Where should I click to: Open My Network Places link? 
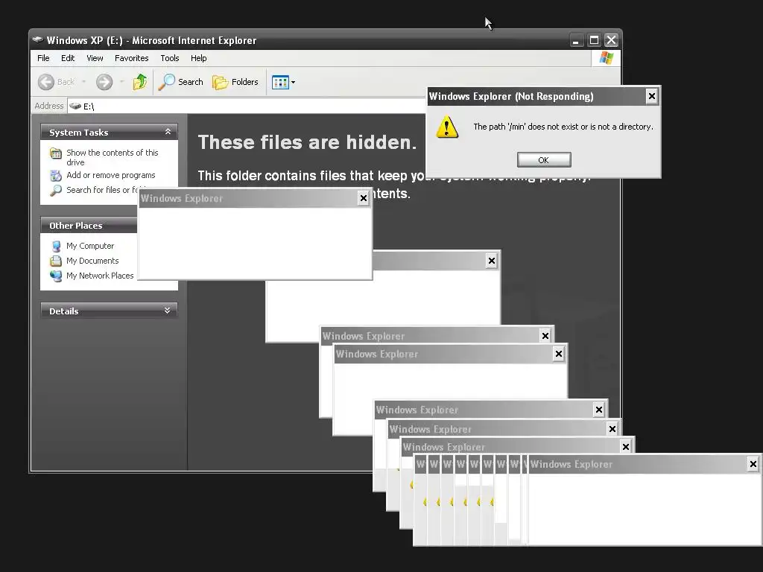pos(100,276)
